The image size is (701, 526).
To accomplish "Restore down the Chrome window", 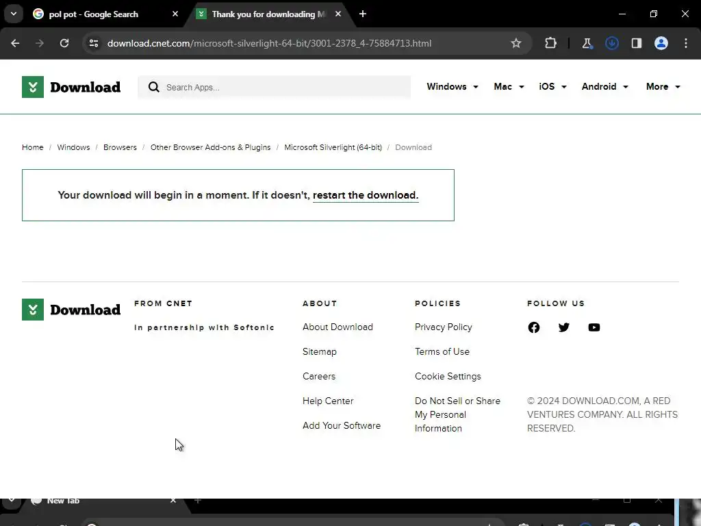I will [654, 14].
